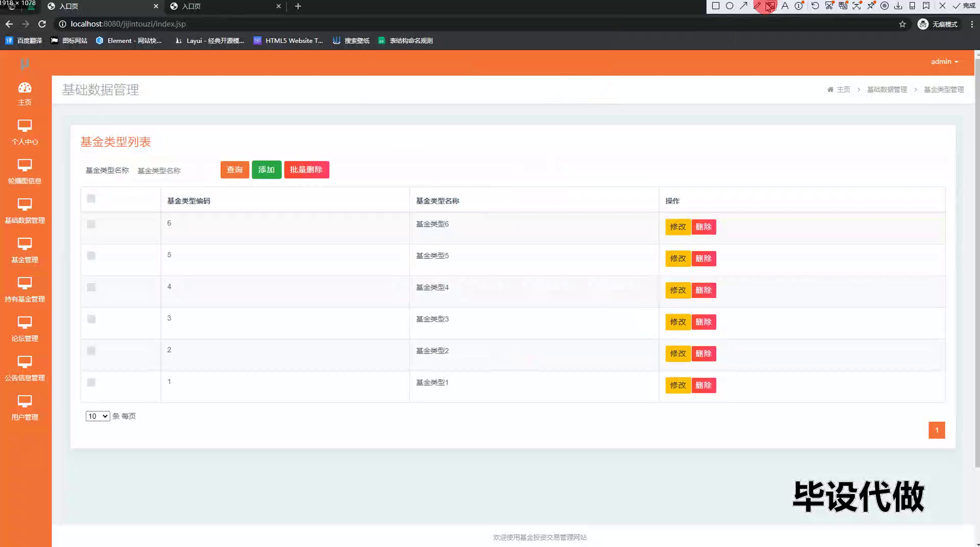Select the numbered marker tool
The width and height of the screenshot is (980, 547).
pos(799,6)
